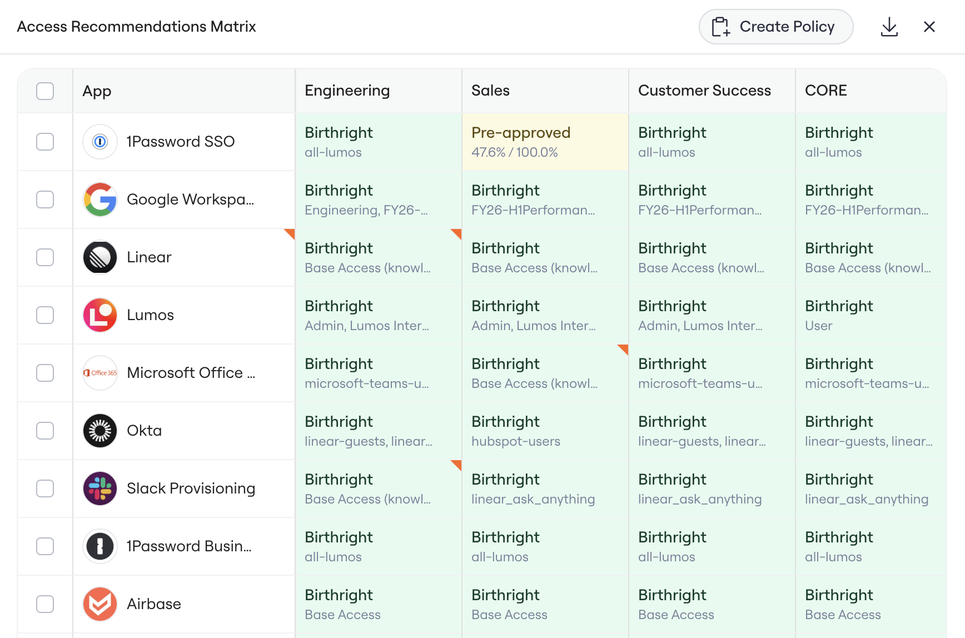Image resolution: width=965 pixels, height=638 pixels.
Task: Select the Linear row checkbox
Action: pos(45,257)
